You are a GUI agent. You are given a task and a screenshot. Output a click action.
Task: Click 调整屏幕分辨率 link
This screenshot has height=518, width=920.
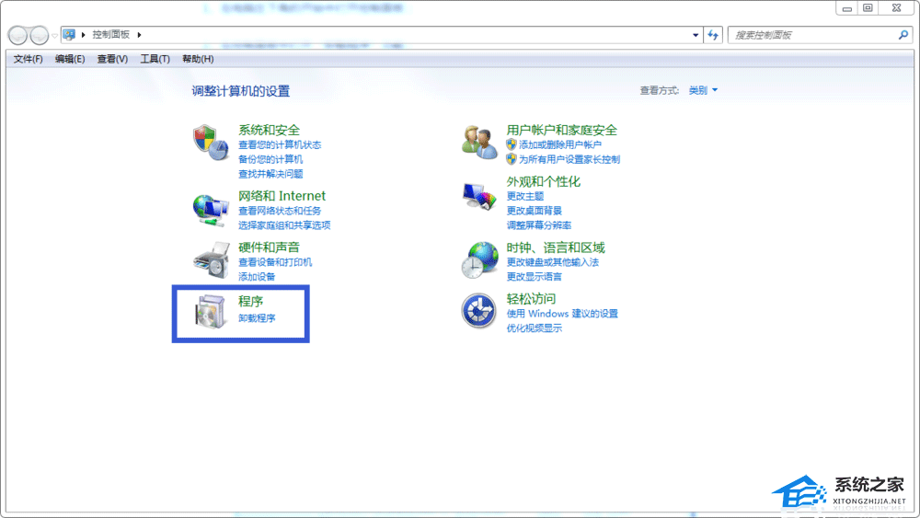click(538, 225)
